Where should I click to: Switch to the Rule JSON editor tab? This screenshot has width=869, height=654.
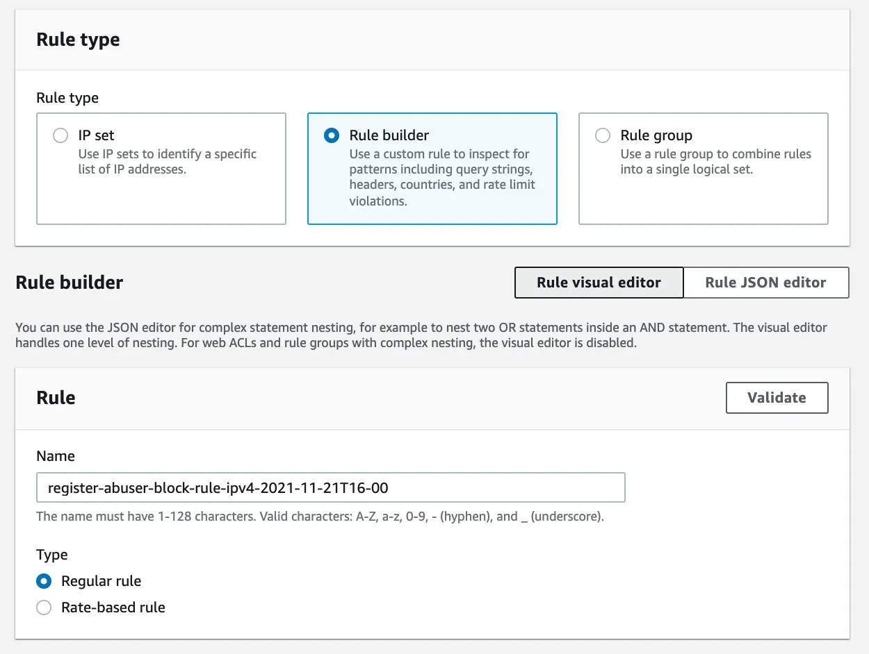click(x=765, y=283)
